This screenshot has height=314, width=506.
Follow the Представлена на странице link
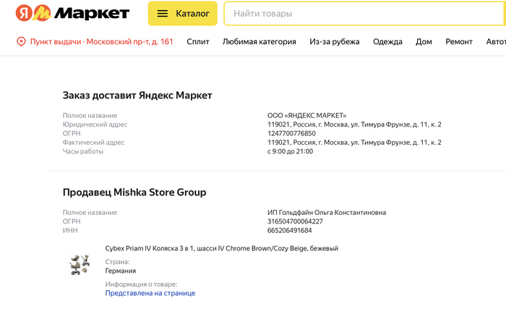150,293
